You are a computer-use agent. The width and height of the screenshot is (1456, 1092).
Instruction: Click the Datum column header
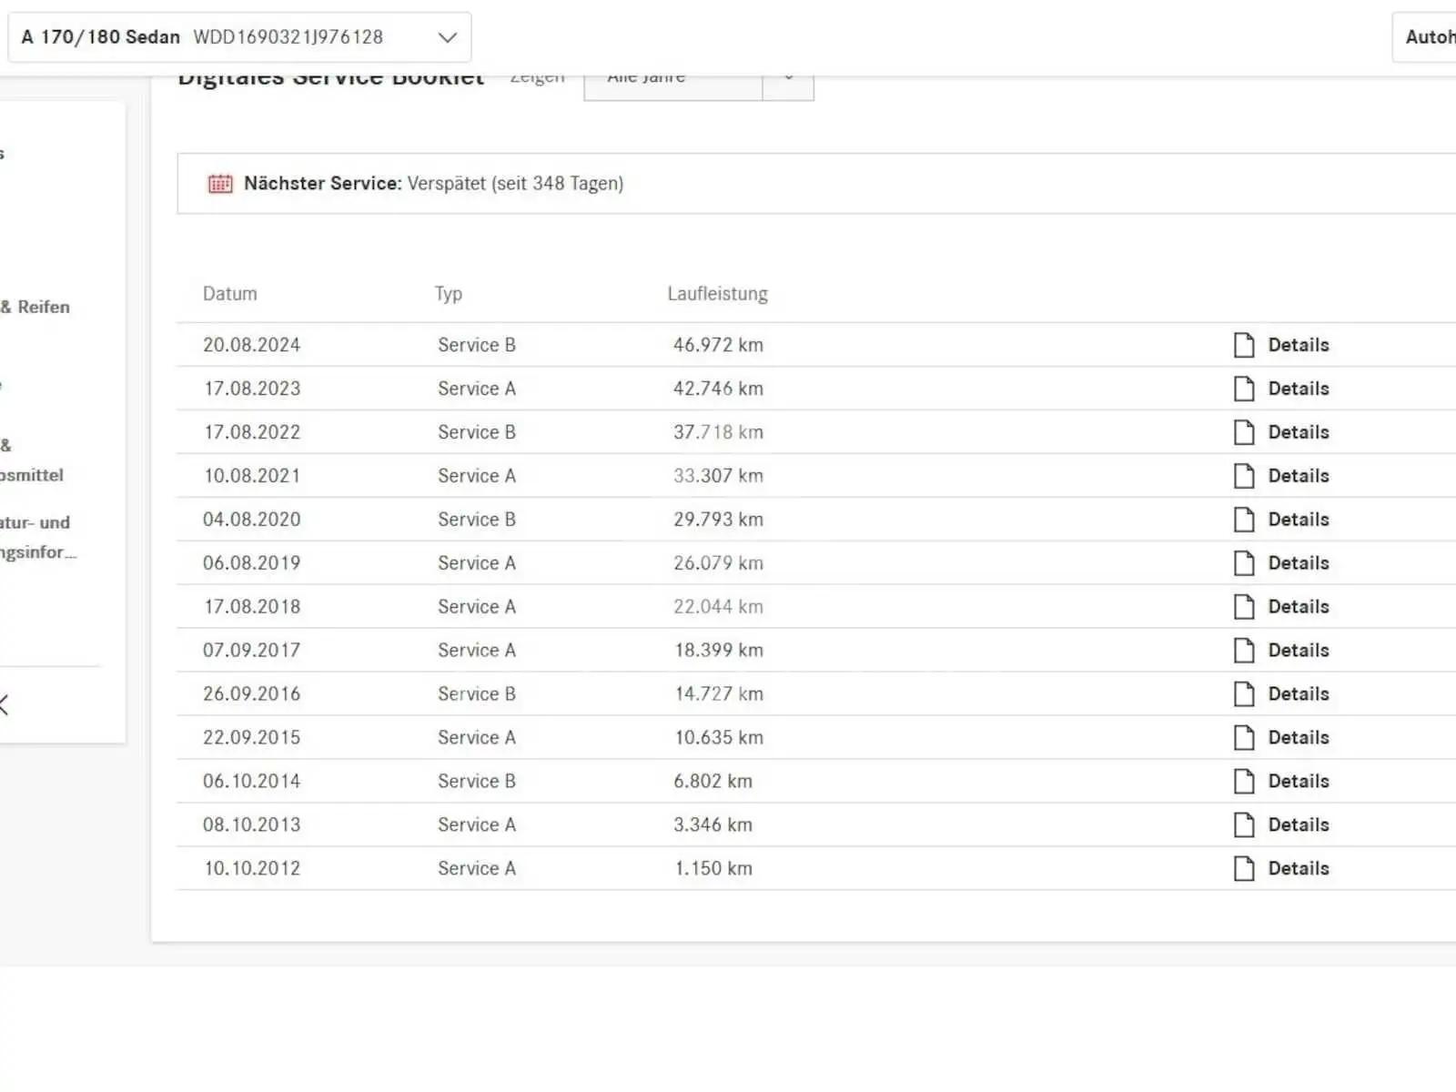point(230,294)
